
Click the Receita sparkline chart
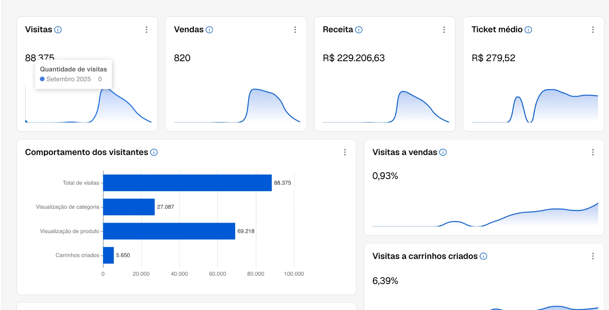386,107
